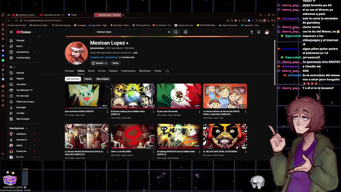
Task: Open a new browser tab with plus
Action: (x=123, y=15)
